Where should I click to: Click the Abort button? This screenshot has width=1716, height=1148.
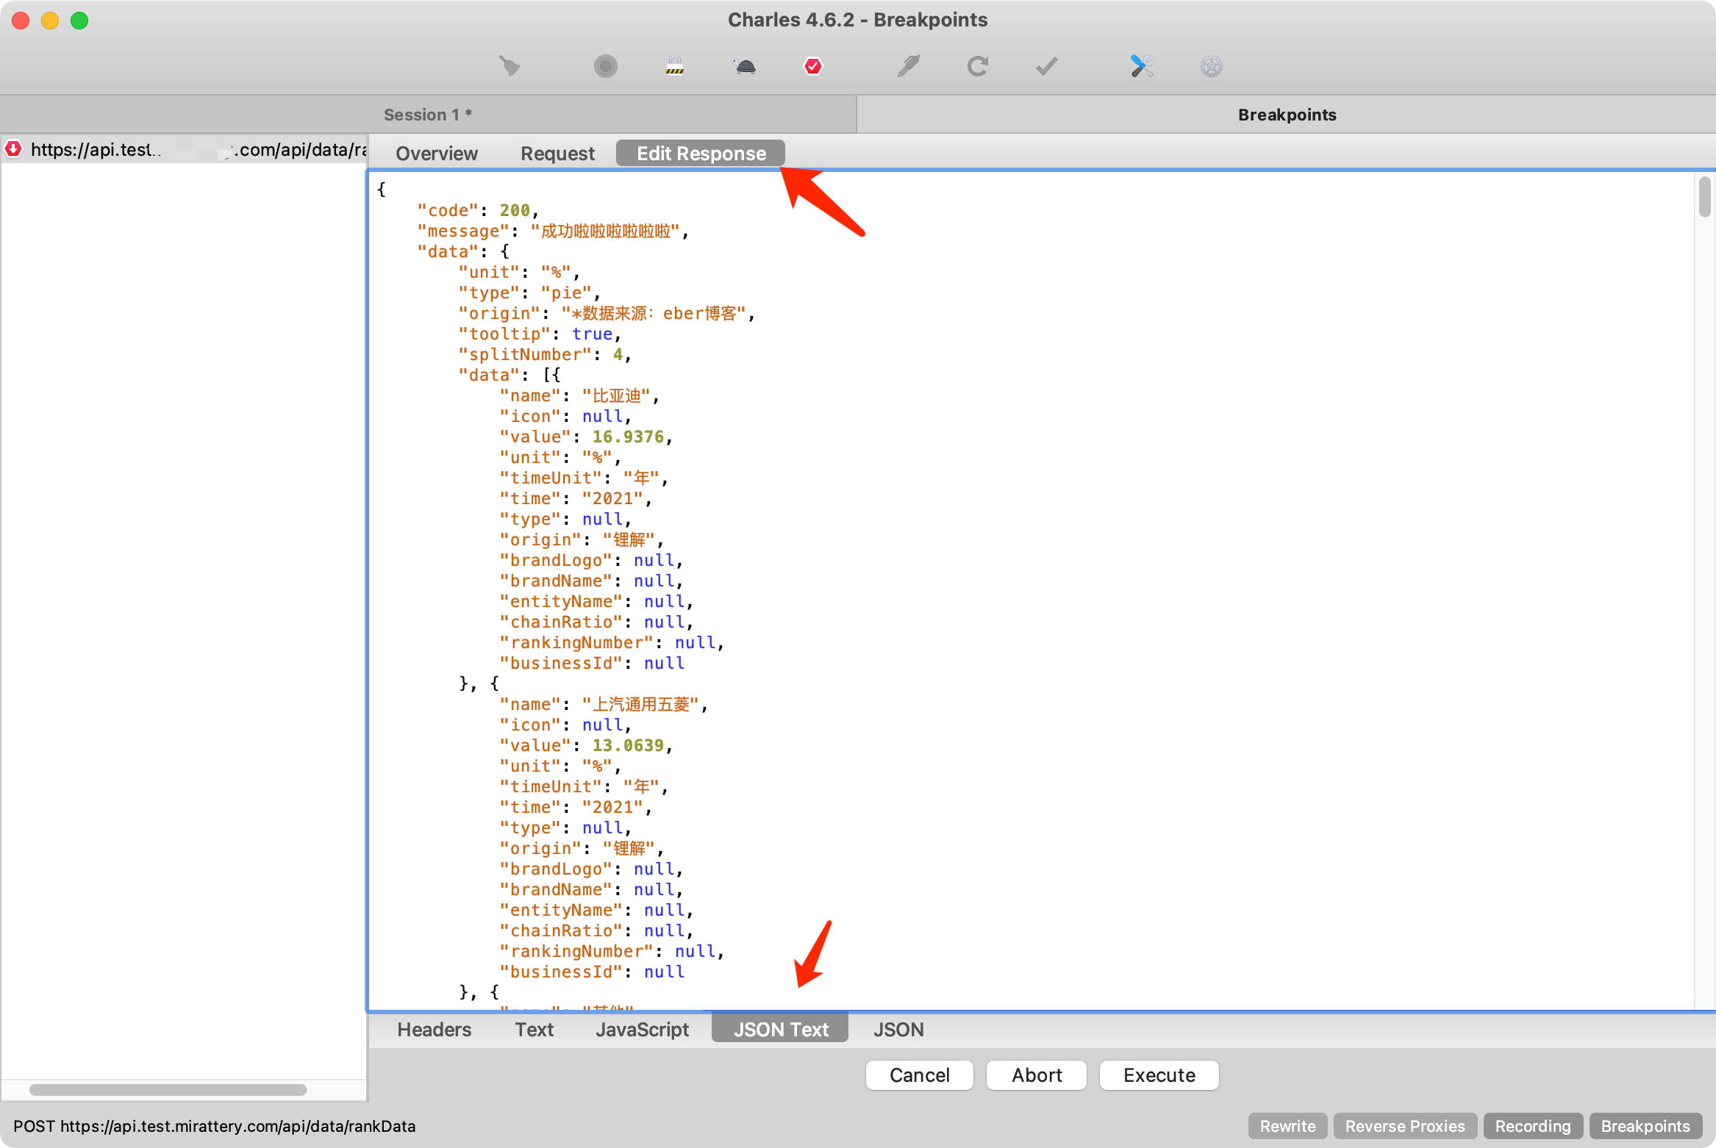[1037, 1075]
